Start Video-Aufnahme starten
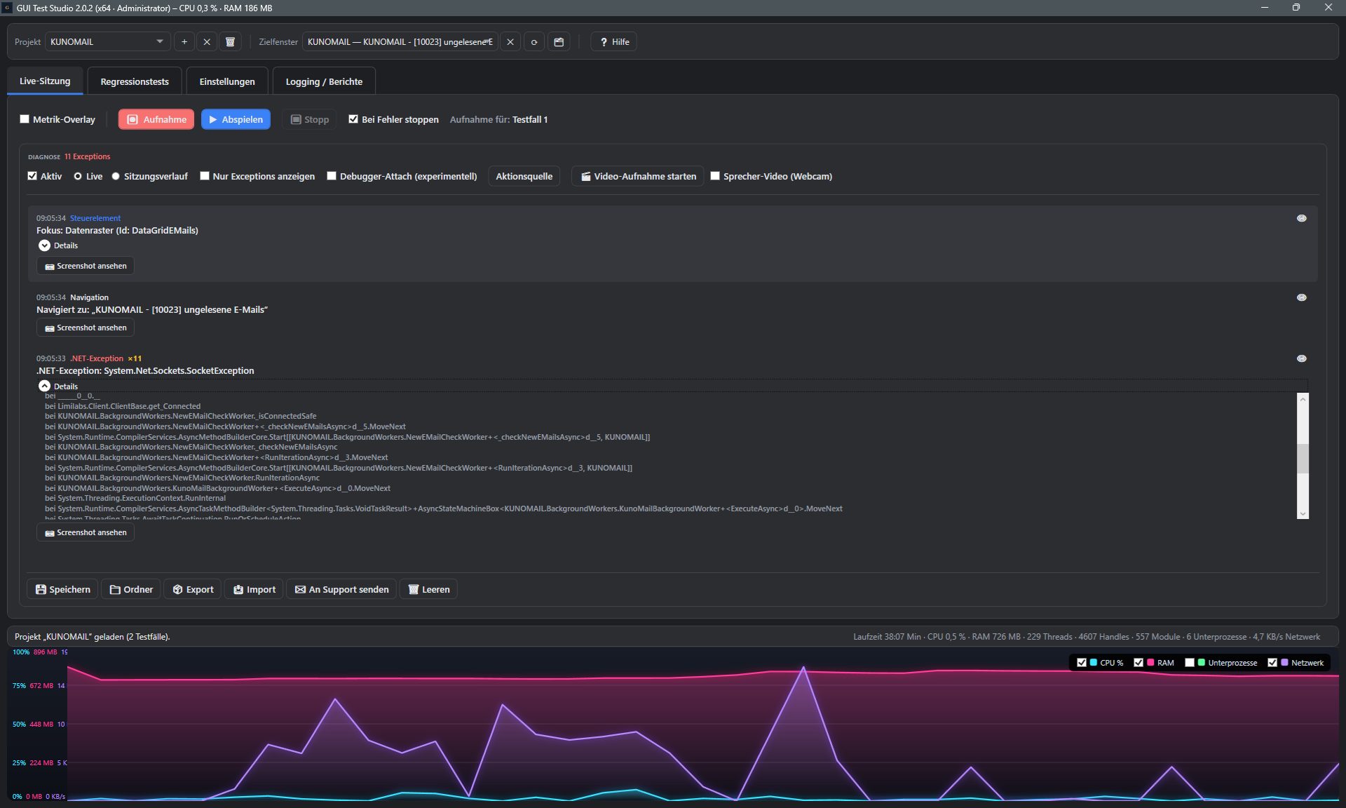 pyautogui.click(x=638, y=176)
